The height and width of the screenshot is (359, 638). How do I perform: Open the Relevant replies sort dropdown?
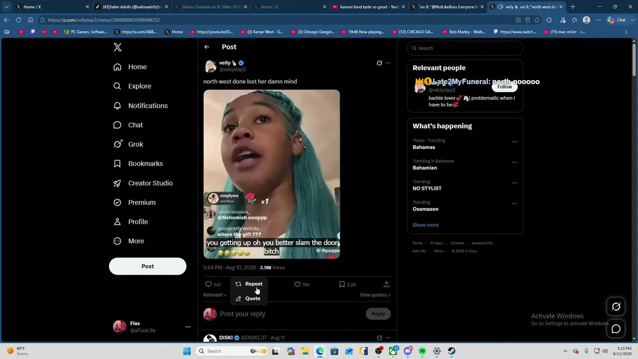click(215, 295)
